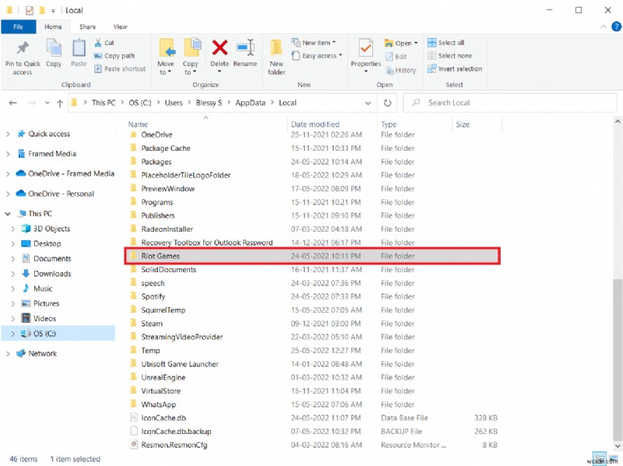Open the Steam folder
This screenshot has height=466, width=623.
tap(152, 323)
